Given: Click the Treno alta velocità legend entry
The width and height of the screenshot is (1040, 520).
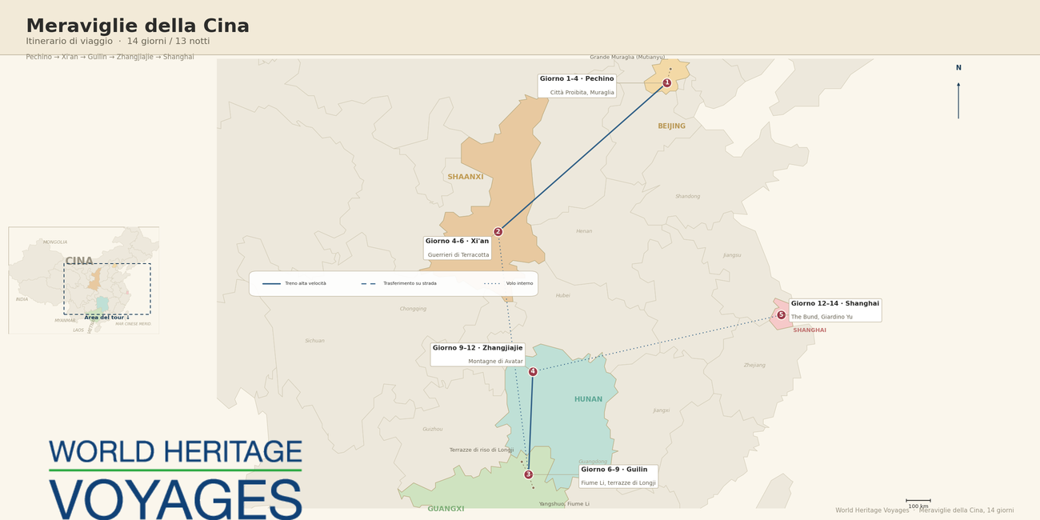Looking at the screenshot, I should pos(294,283).
